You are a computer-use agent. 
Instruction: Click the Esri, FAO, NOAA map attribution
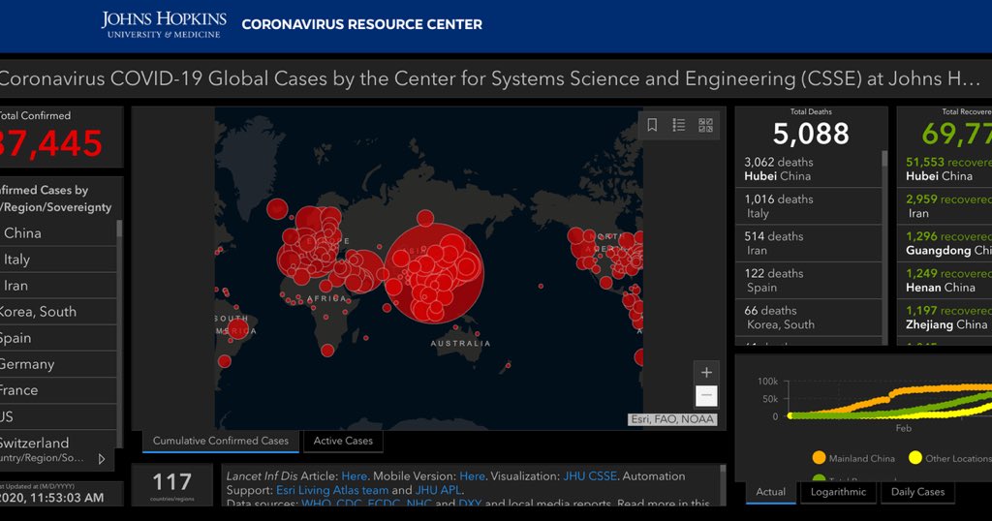[x=672, y=419]
